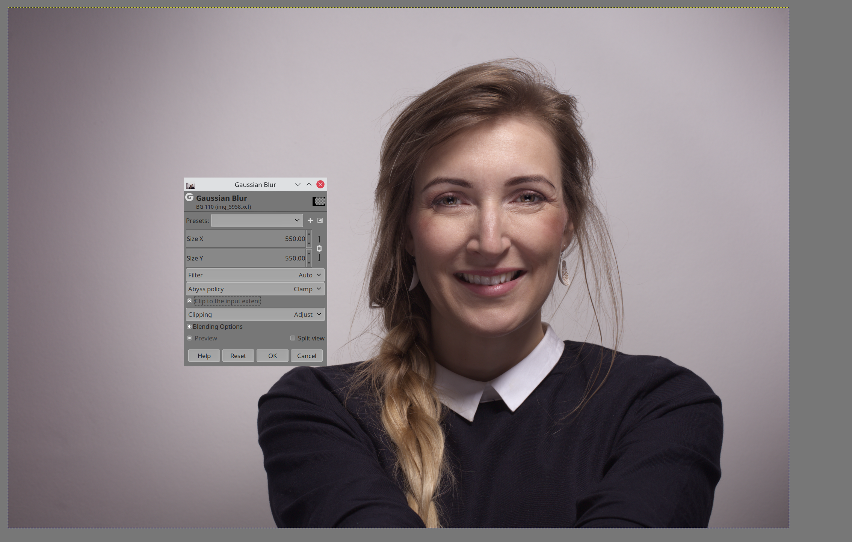852x542 pixels.
Task: Open the Clipping dropdown set to Adjust
Action: coord(255,315)
